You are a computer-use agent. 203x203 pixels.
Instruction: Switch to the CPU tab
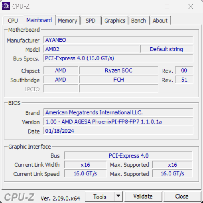coord(13,21)
